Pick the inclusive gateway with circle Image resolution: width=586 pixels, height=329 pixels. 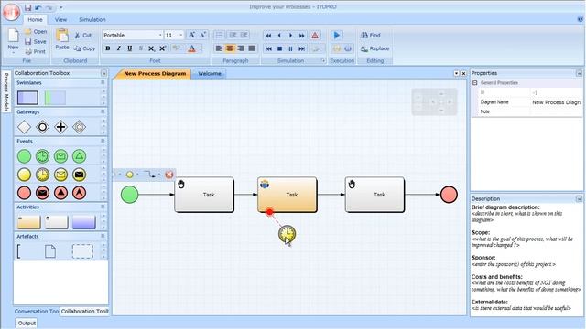coord(43,127)
